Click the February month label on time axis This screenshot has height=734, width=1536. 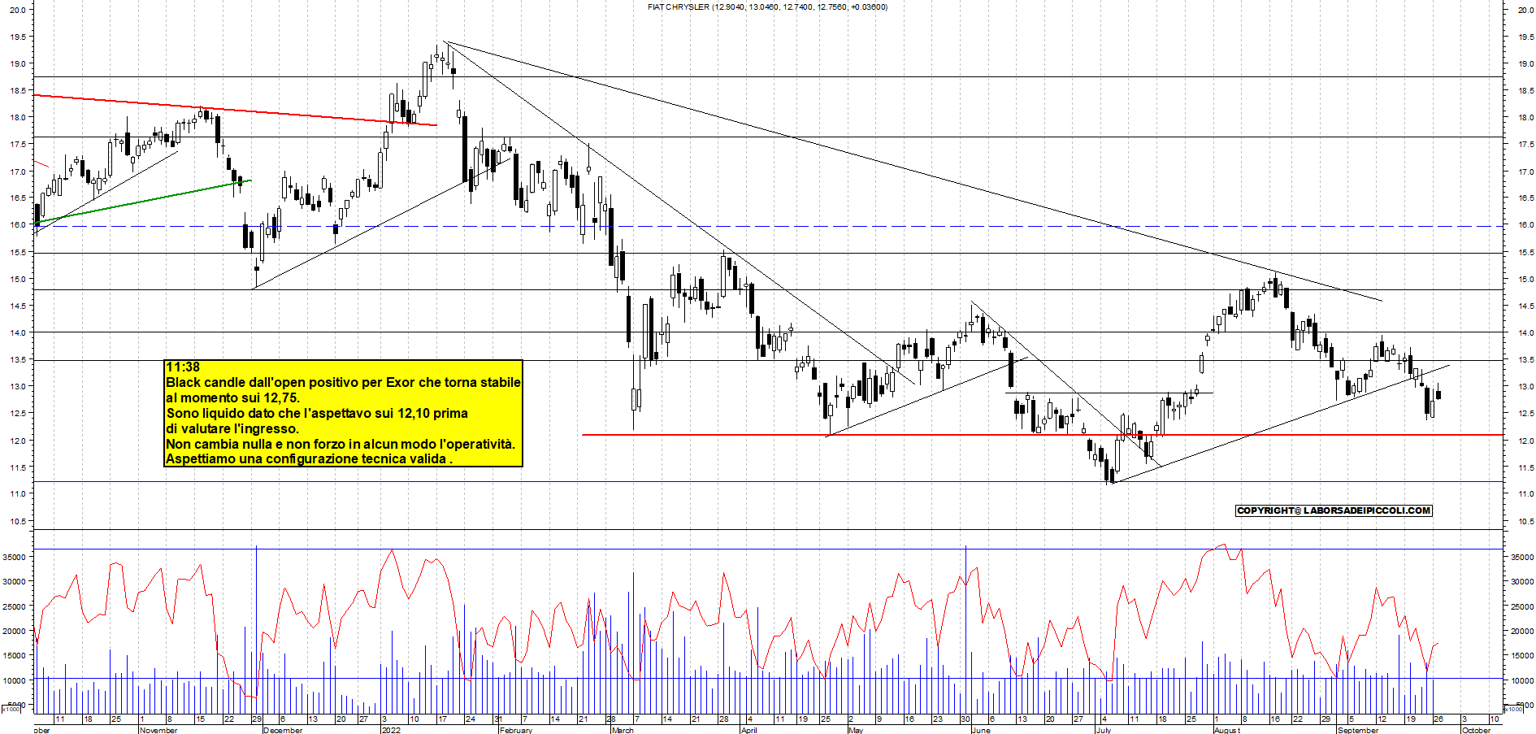pyautogui.click(x=516, y=730)
